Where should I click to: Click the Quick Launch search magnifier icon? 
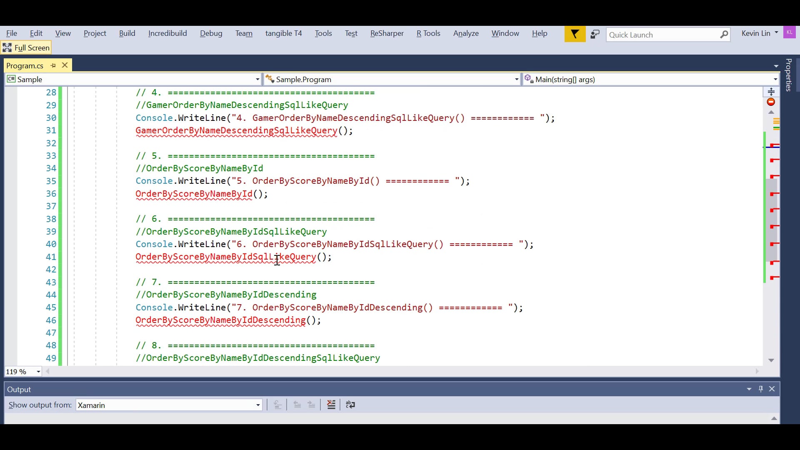click(724, 35)
